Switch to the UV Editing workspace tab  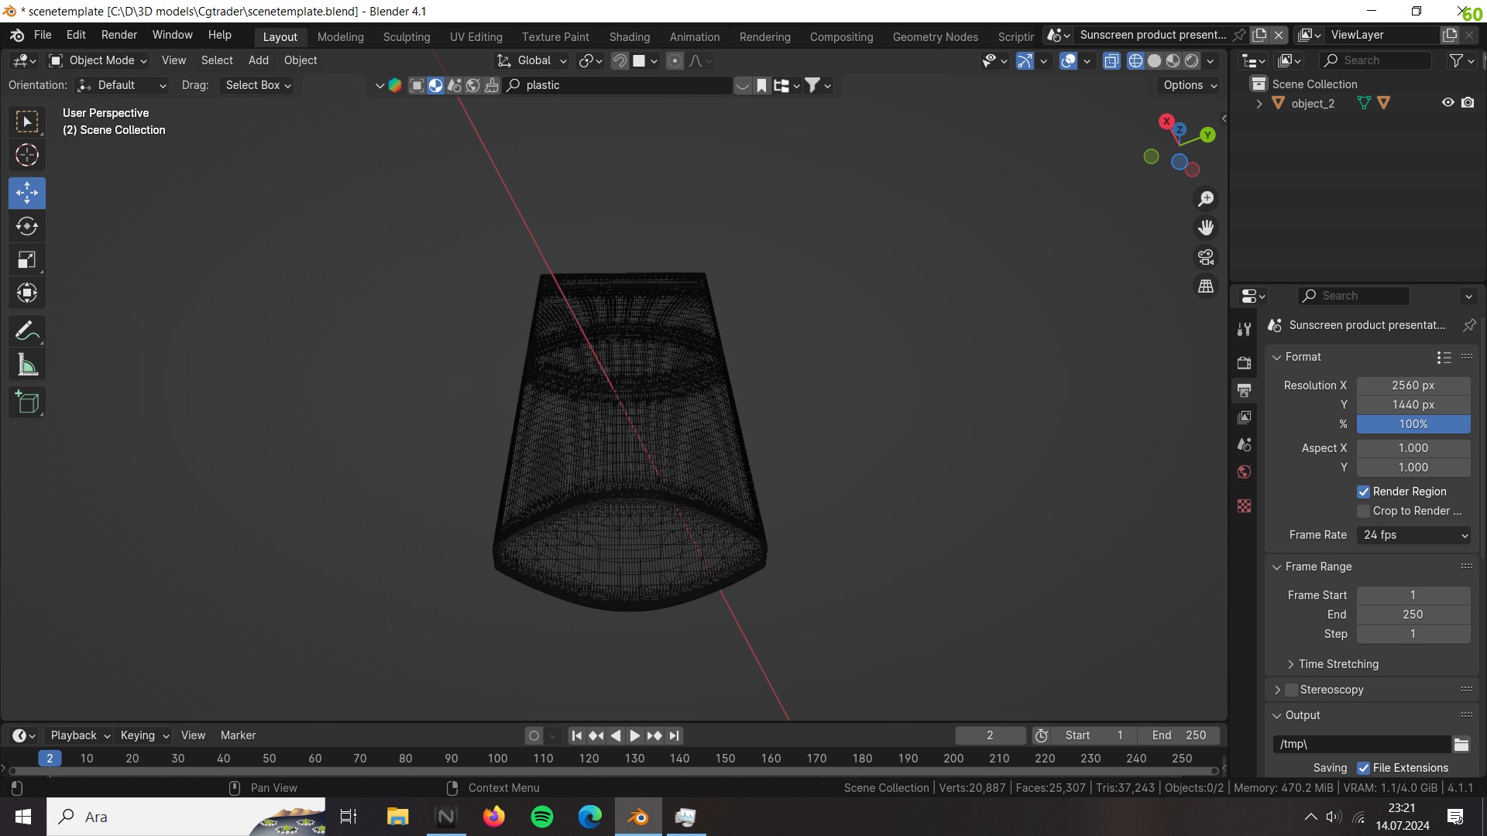[x=476, y=36]
